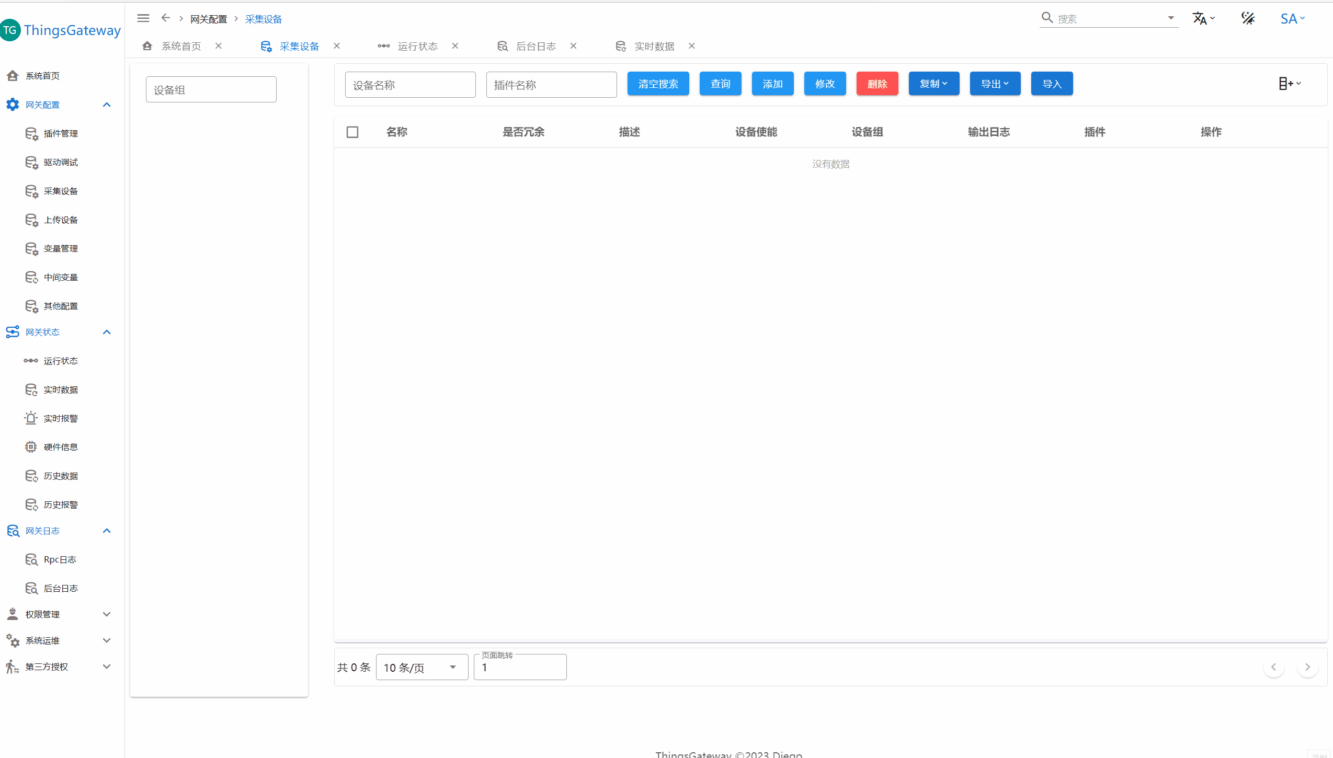Image resolution: width=1333 pixels, height=758 pixels.
Task: Switch to the 后台日志 tab
Action: pos(535,46)
